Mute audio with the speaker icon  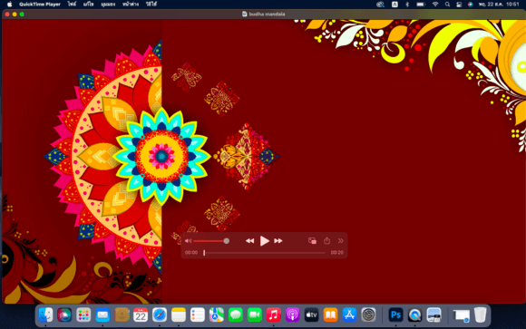(189, 241)
